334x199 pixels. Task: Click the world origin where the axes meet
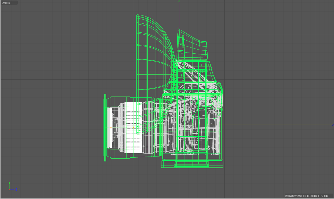179,125
